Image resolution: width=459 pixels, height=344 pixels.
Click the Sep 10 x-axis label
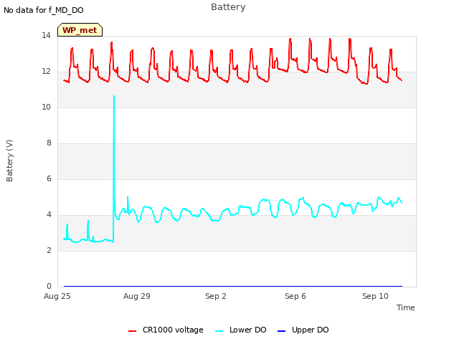pyautogui.click(x=375, y=296)
